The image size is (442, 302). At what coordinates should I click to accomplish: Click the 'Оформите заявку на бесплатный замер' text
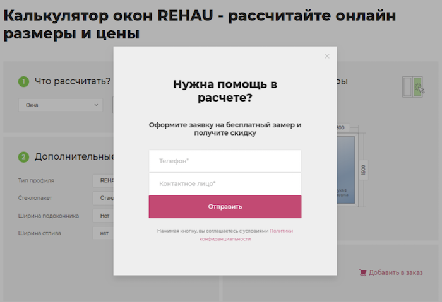point(225,129)
